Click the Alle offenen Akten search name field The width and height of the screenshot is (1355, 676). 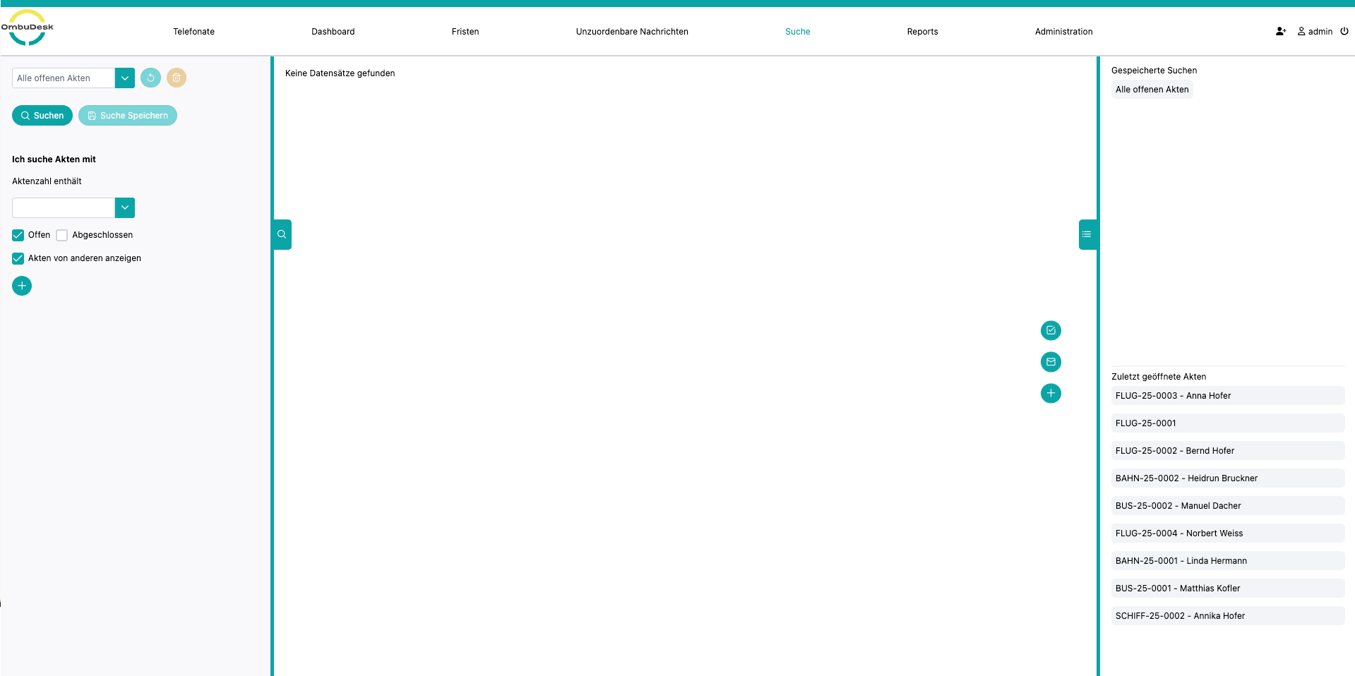point(64,78)
